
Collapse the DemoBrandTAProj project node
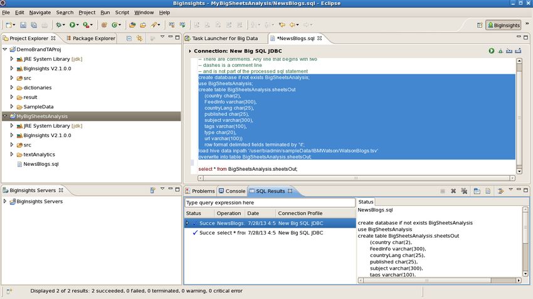click(5, 49)
